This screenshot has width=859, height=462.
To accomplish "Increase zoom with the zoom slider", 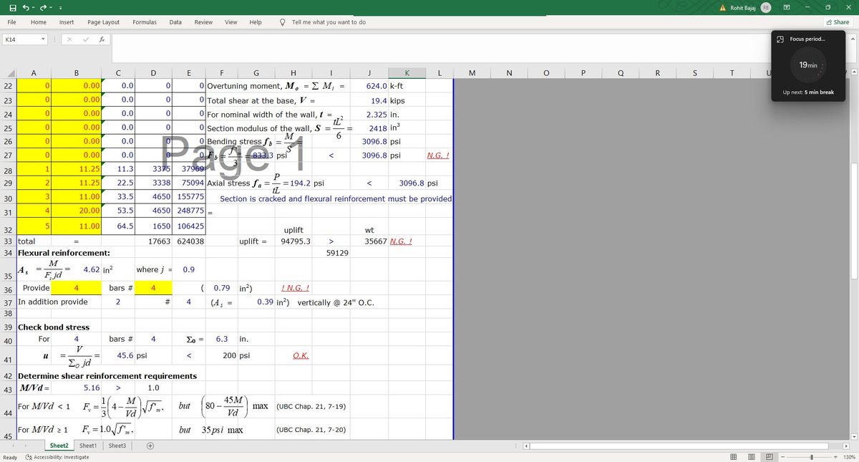I will pos(835,456).
